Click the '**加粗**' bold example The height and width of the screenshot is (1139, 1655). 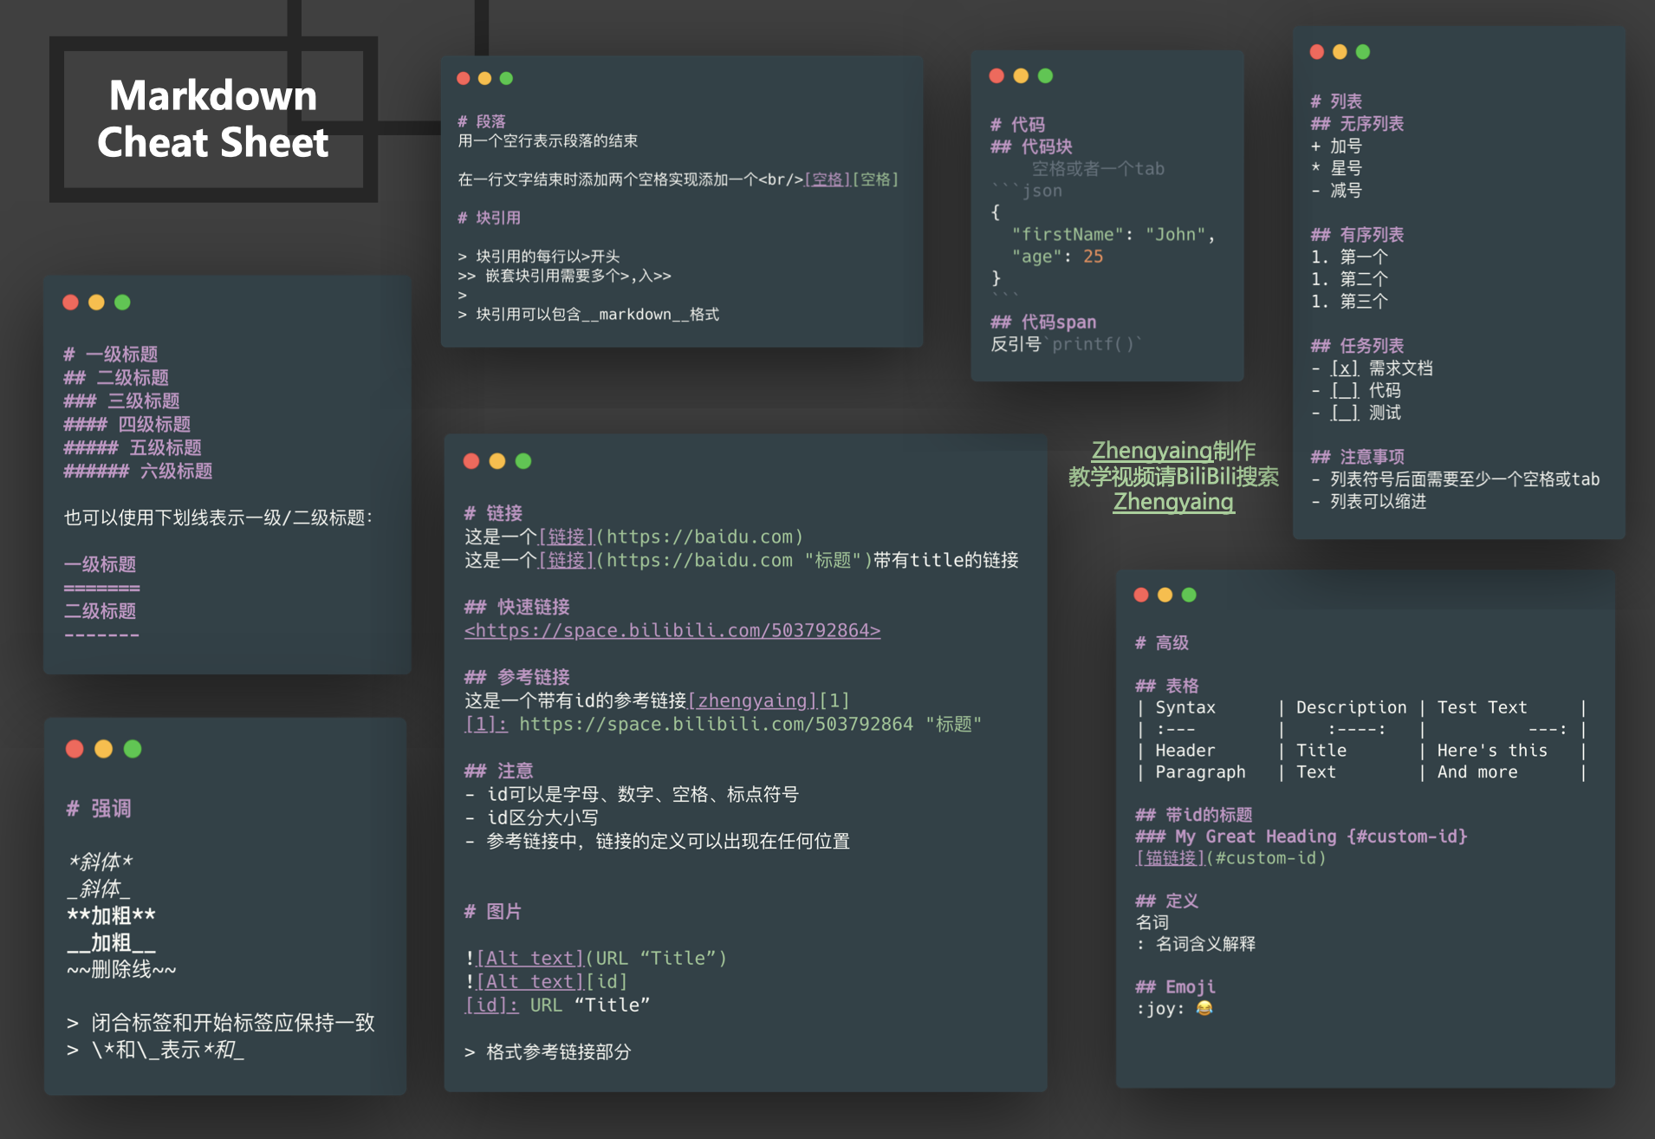click(x=112, y=916)
